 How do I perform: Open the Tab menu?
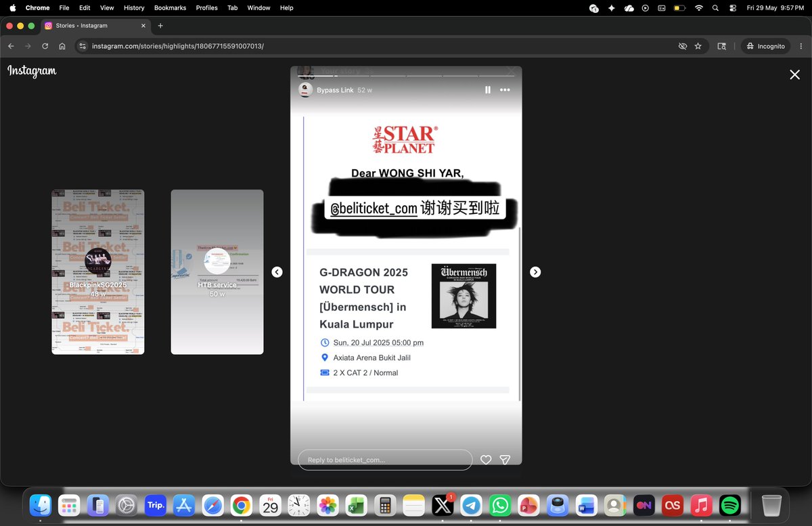point(232,7)
